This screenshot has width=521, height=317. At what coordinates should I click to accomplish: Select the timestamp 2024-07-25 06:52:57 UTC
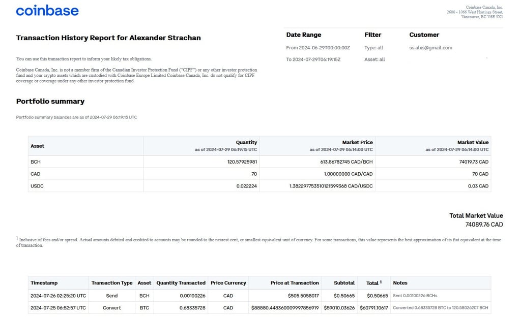58,308
